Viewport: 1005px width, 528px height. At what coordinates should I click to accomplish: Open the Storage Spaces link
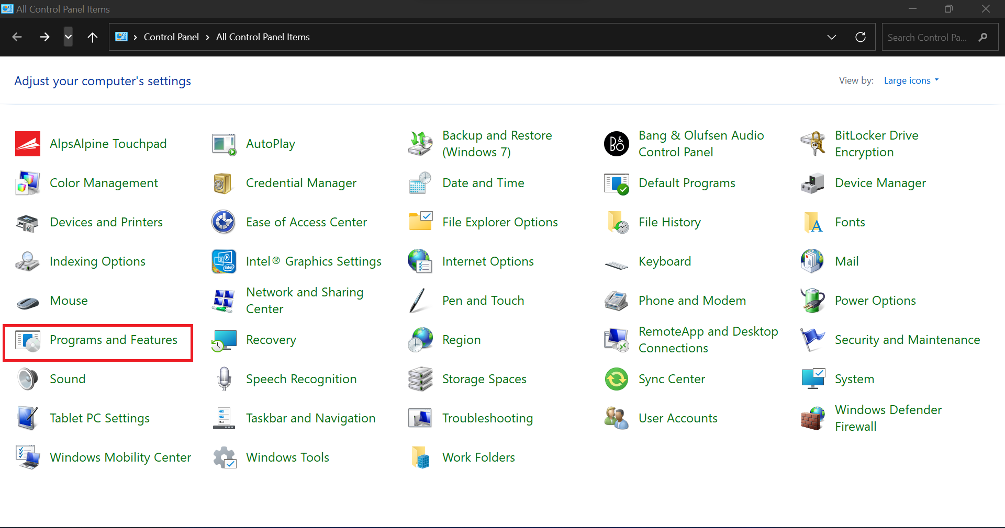[x=484, y=379]
